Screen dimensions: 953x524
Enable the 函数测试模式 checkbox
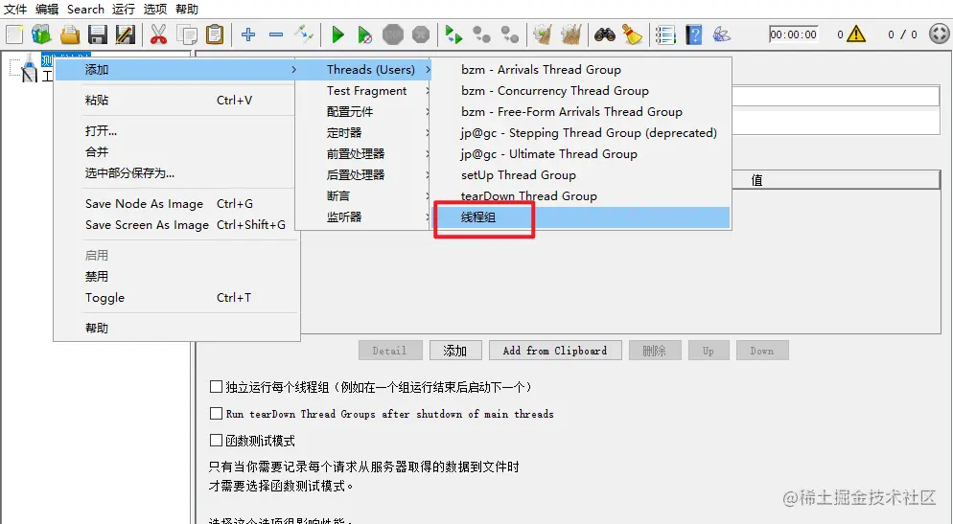pos(216,441)
